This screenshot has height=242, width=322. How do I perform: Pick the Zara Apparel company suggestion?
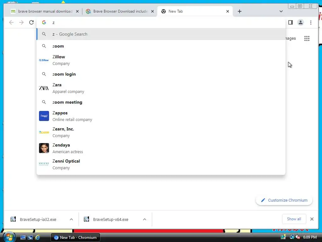pyautogui.click(x=161, y=88)
